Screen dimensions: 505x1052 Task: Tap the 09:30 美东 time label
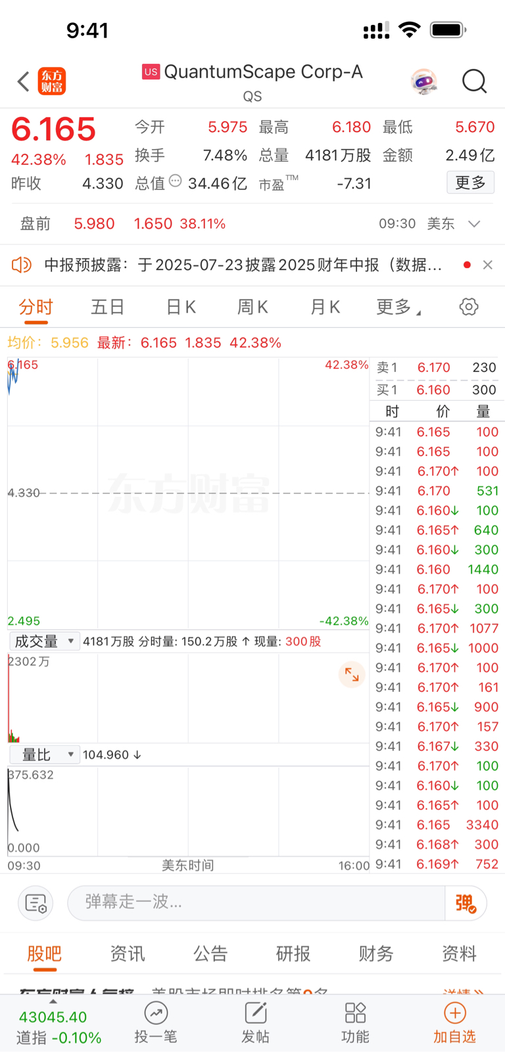pos(417,224)
